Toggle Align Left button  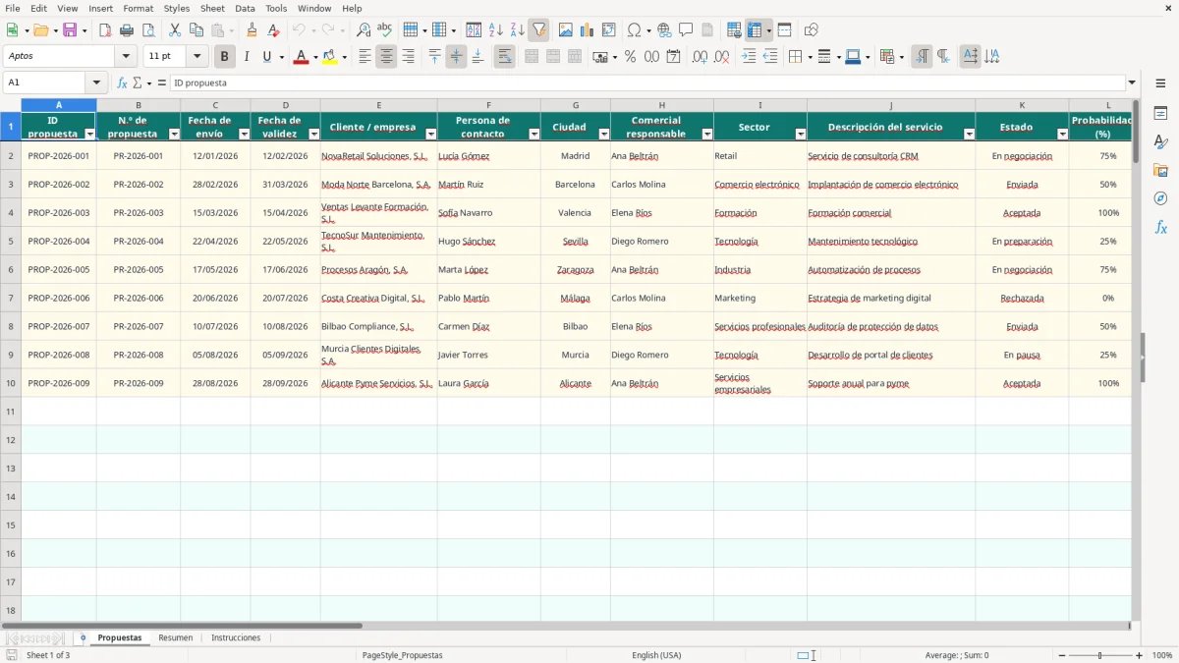(x=365, y=57)
